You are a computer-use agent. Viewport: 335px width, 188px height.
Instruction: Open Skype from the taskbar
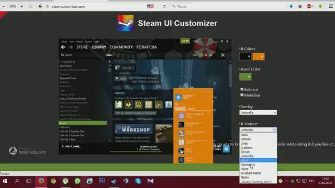pyautogui.click(x=138, y=181)
